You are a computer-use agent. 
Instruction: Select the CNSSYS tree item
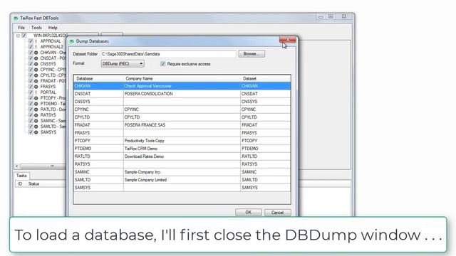tap(48, 64)
